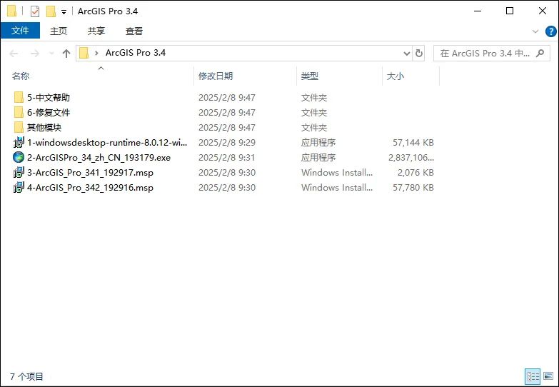The height and width of the screenshot is (387, 559).
Task: Click the windowsdesktop-runtime installer icon
Action: 19,142
